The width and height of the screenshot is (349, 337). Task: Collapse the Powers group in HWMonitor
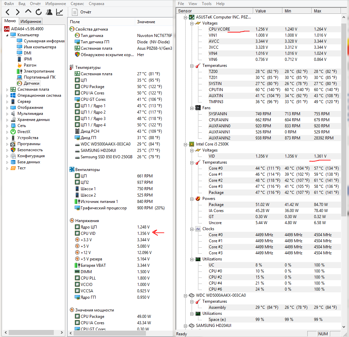click(x=192, y=199)
